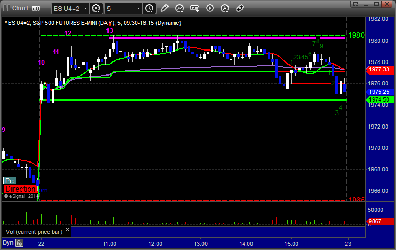The width and height of the screenshot is (396, 250).
Task: Minimize the chart window
Action: 366,4
